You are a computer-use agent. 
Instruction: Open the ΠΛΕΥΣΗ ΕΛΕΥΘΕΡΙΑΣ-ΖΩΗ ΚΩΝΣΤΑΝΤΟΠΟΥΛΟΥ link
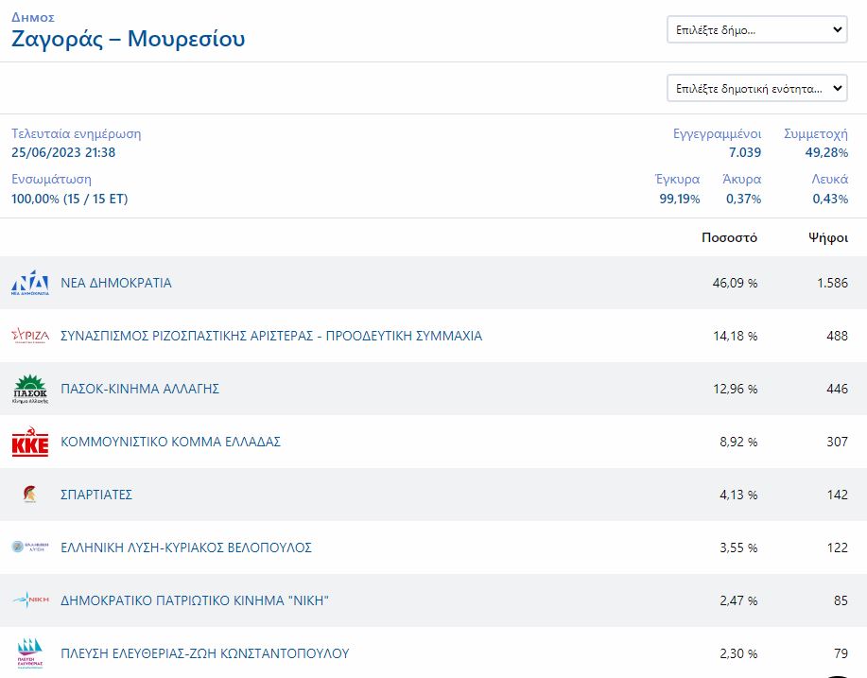(205, 653)
